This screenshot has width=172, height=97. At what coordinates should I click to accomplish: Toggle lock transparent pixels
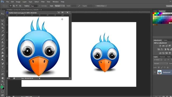[159, 67]
